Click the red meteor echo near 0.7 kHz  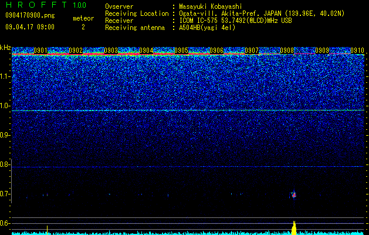[x=293, y=194]
